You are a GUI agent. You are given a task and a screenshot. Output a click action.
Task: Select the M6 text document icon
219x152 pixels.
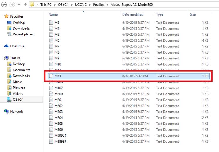tap(51, 40)
